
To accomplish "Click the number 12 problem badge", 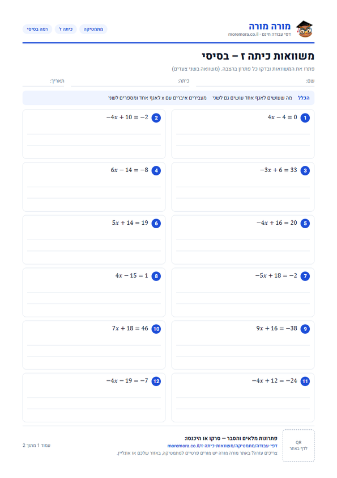I will (156, 381).
